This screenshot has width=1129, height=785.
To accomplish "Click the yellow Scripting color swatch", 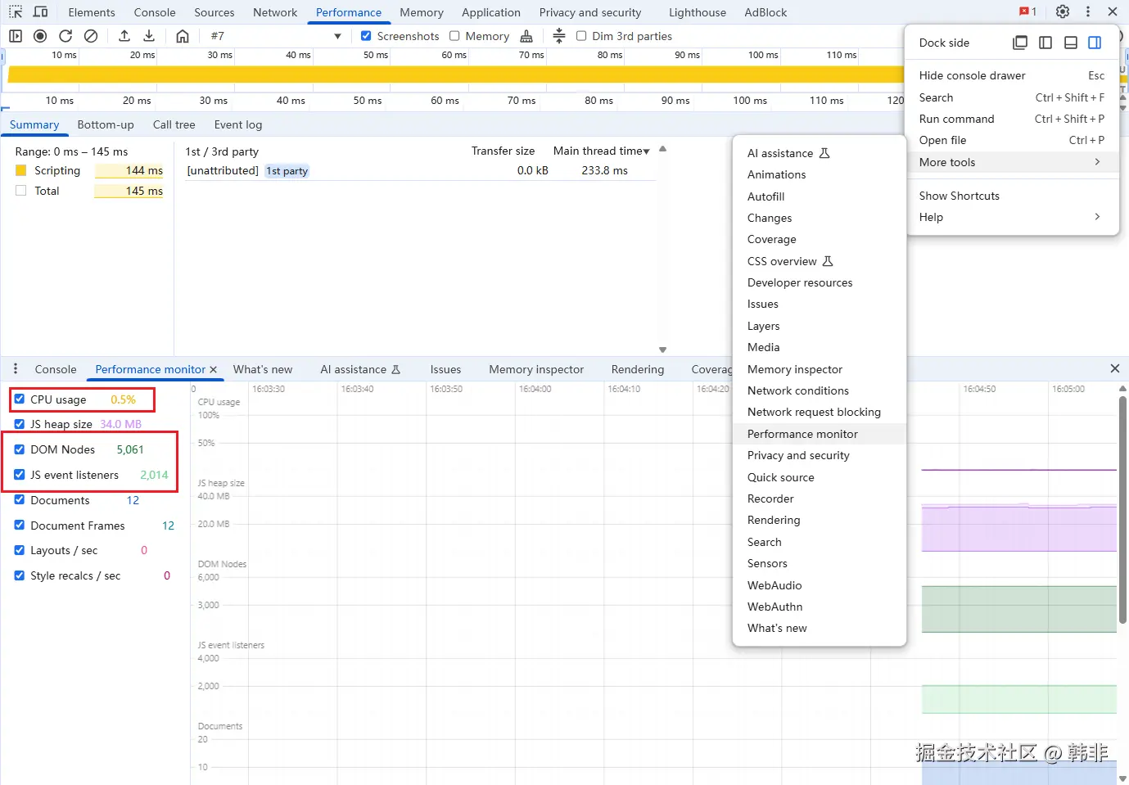I will pos(20,170).
